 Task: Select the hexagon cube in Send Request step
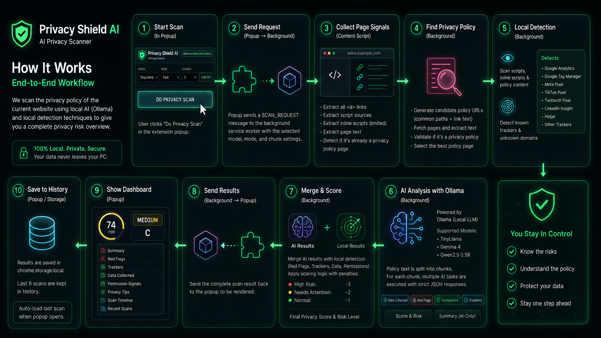point(289,80)
